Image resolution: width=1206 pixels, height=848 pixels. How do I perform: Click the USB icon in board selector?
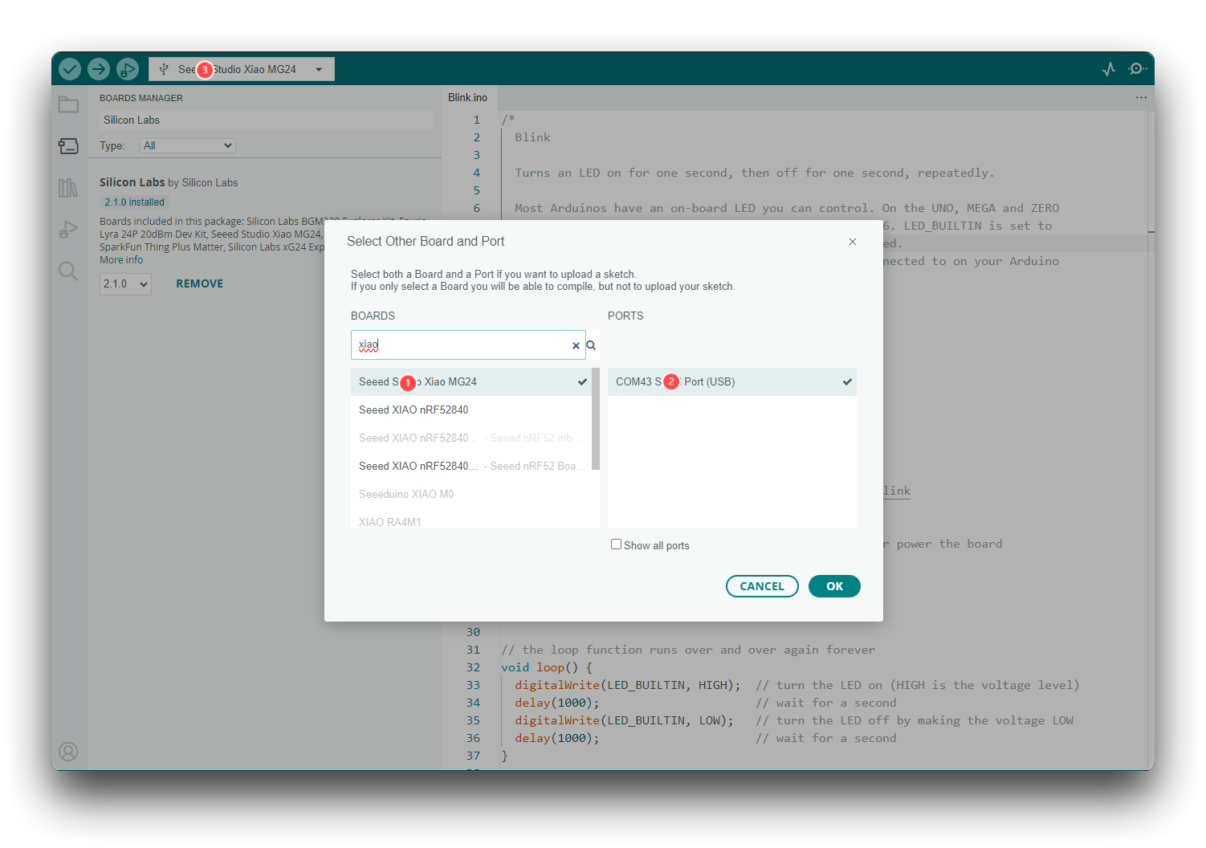[x=164, y=69]
